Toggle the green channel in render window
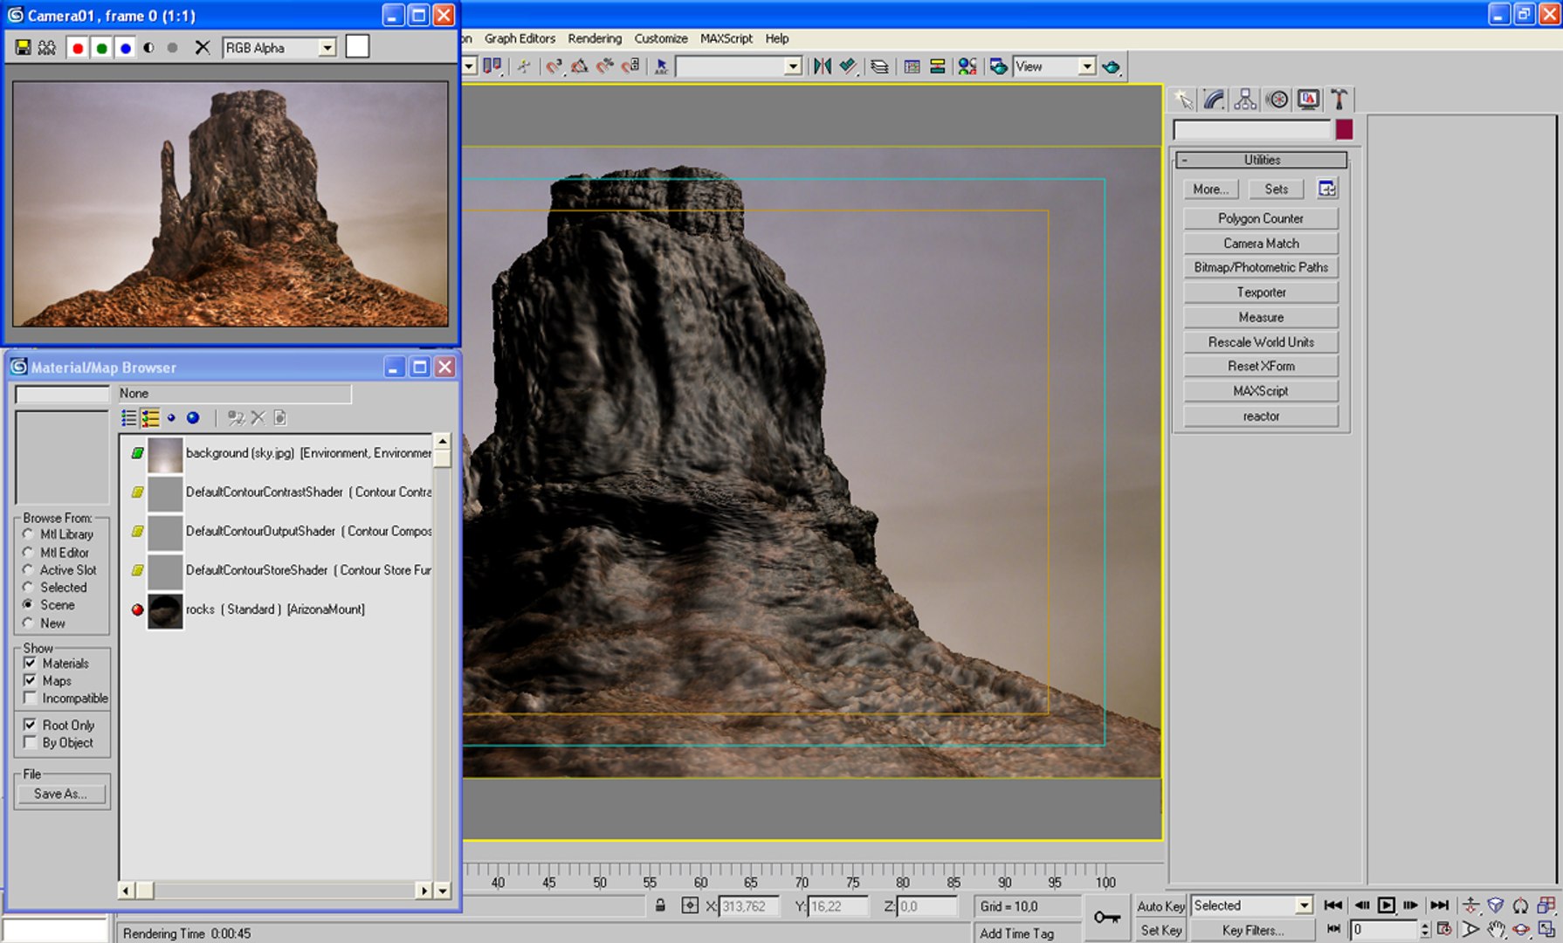The image size is (1563, 943). pos(101,48)
